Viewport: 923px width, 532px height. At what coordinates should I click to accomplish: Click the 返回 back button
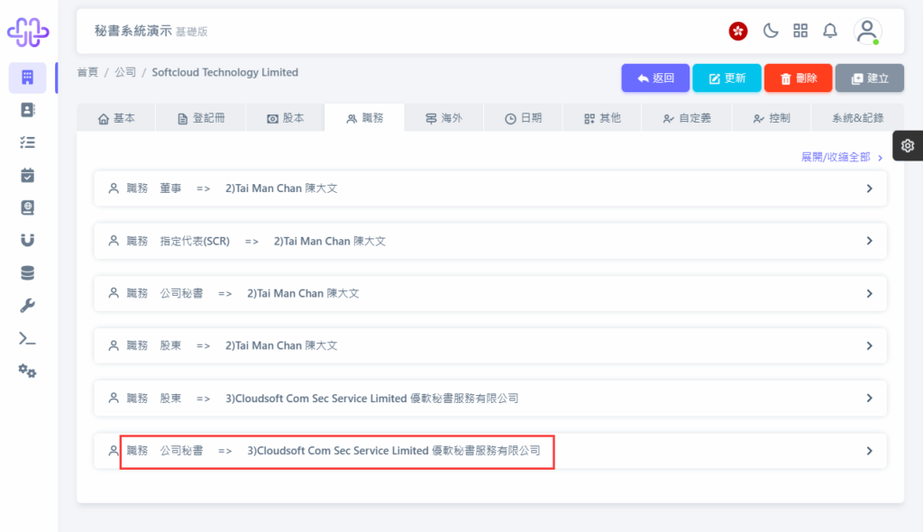[x=655, y=78]
